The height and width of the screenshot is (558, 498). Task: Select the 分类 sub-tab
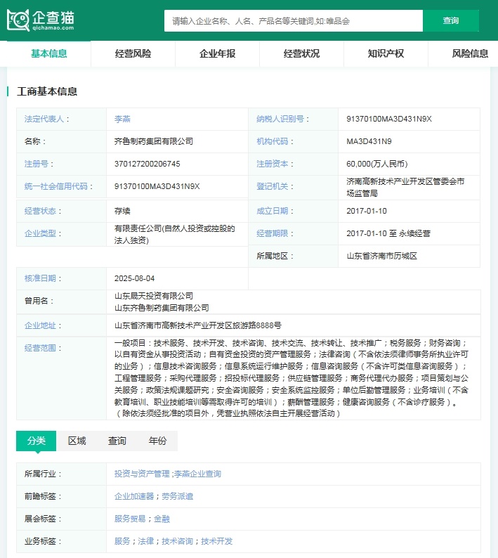point(37,441)
